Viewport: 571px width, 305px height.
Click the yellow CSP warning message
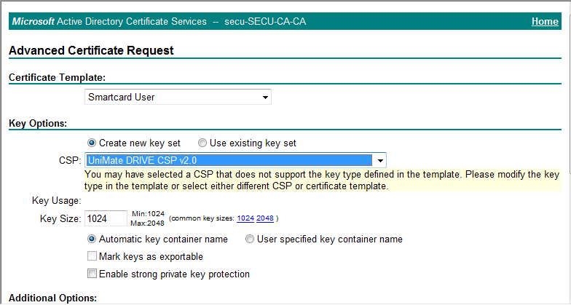tap(323, 181)
